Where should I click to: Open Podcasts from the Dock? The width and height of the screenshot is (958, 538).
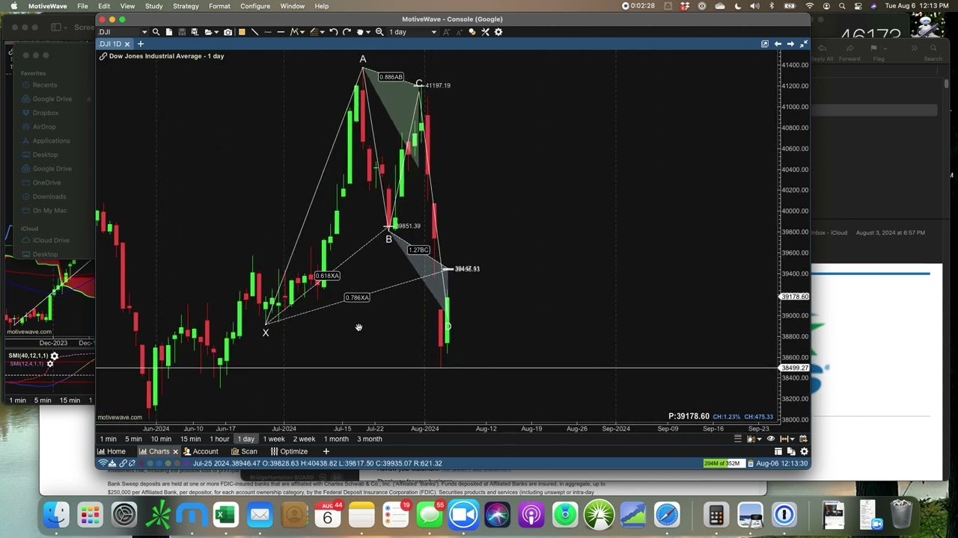click(x=531, y=515)
